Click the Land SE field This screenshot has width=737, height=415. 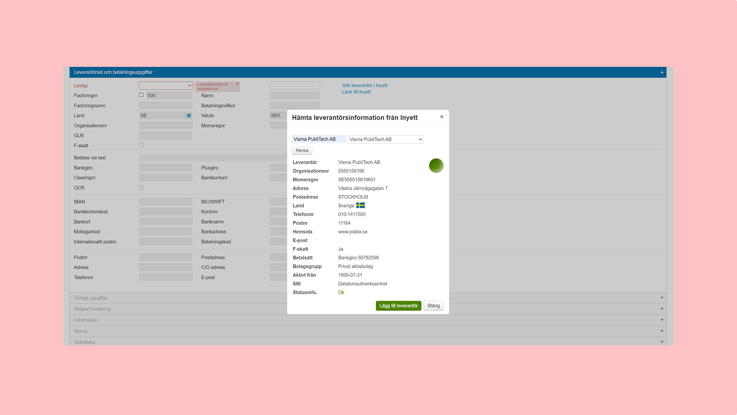[162, 116]
